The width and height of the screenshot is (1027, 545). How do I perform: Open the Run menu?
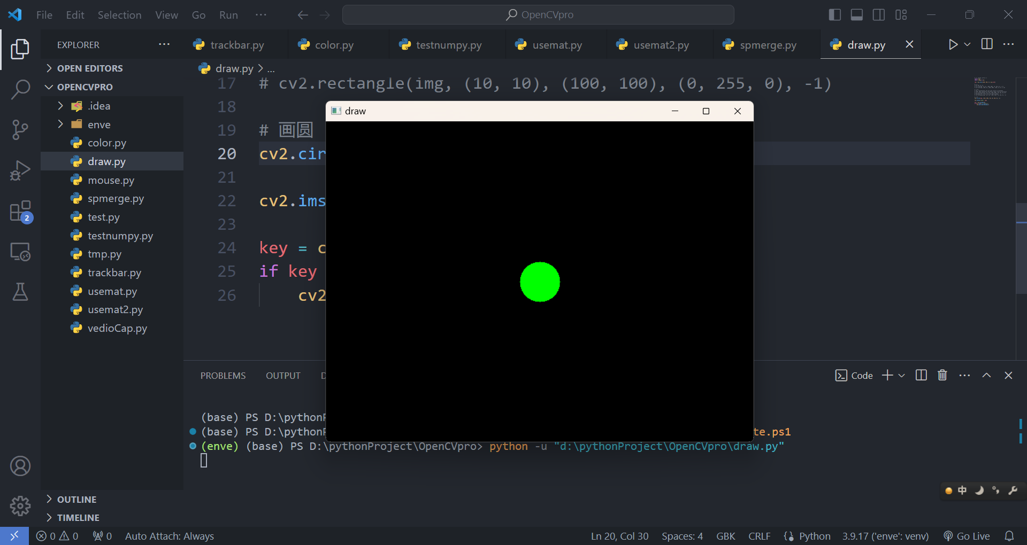[x=228, y=15]
